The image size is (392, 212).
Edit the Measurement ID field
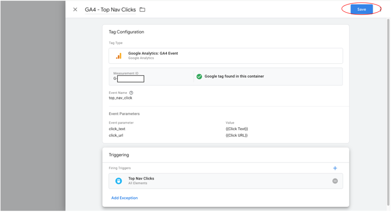(x=131, y=79)
